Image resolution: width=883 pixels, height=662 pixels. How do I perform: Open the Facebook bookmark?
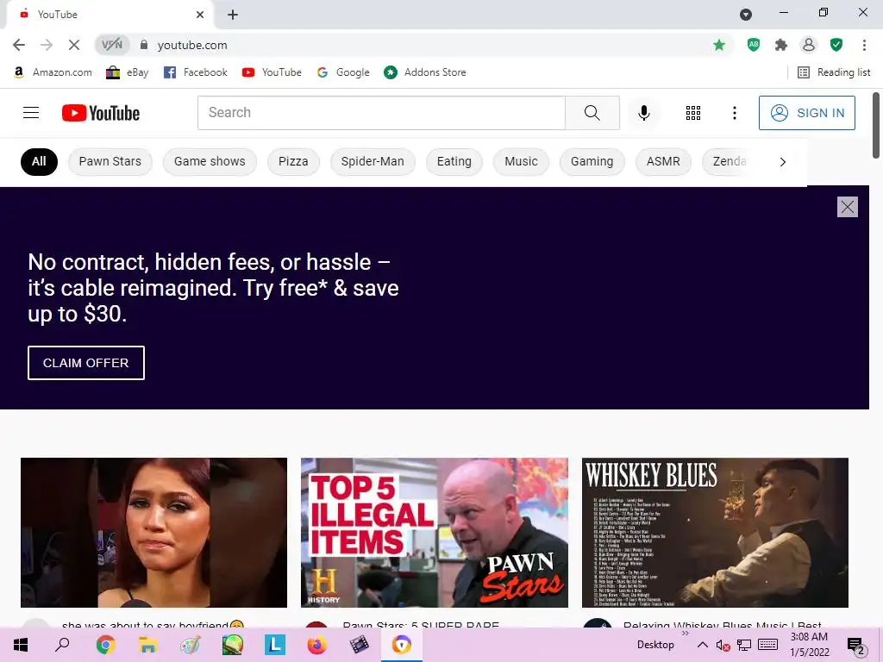[x=196, y=72]
